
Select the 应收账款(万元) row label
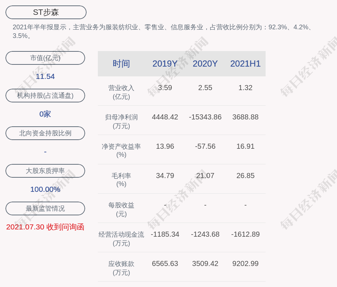click(x=121, y=268)
